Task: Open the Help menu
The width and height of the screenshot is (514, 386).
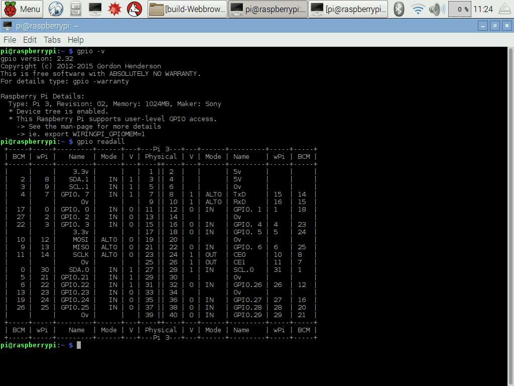Action: point(75,40)
